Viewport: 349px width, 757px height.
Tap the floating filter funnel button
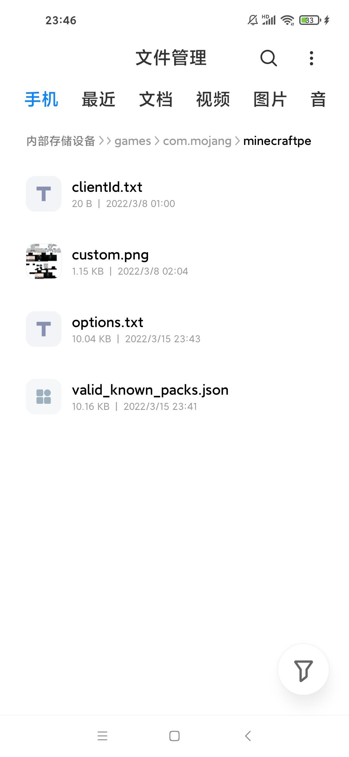(x=303, y=669)
